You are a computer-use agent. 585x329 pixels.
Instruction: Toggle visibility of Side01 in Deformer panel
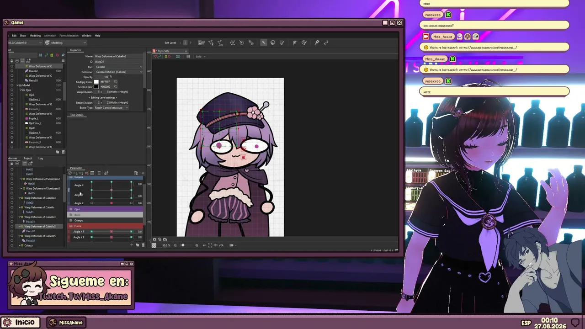(x=12, y=212)
